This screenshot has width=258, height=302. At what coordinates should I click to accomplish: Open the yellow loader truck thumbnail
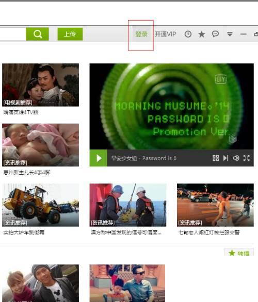(x=40, y=205)
